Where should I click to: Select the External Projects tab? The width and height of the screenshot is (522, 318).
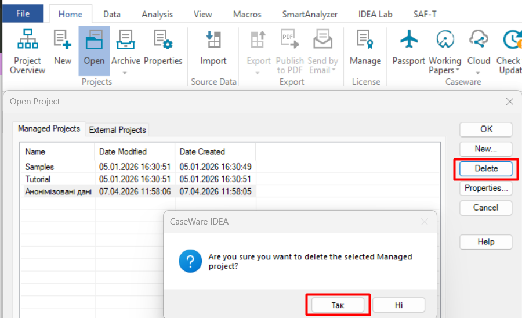click(x=117, y=129)
